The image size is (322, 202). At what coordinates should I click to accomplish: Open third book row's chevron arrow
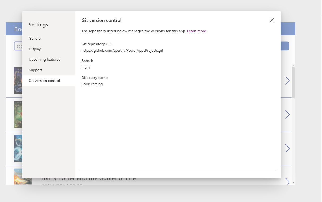point(287,148)
